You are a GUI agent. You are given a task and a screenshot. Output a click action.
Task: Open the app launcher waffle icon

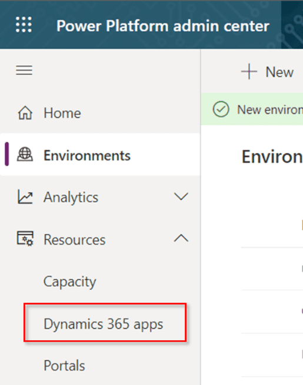(x=24, y=25)
